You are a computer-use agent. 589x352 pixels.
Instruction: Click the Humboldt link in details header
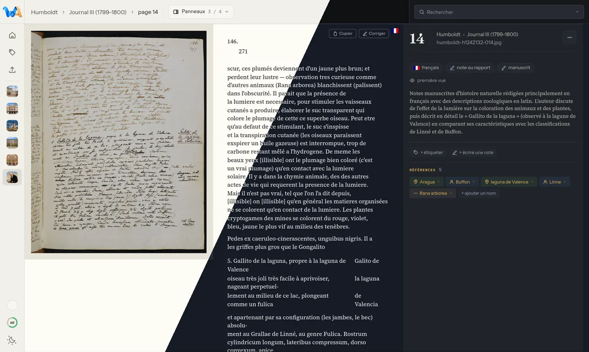point(448,34)
